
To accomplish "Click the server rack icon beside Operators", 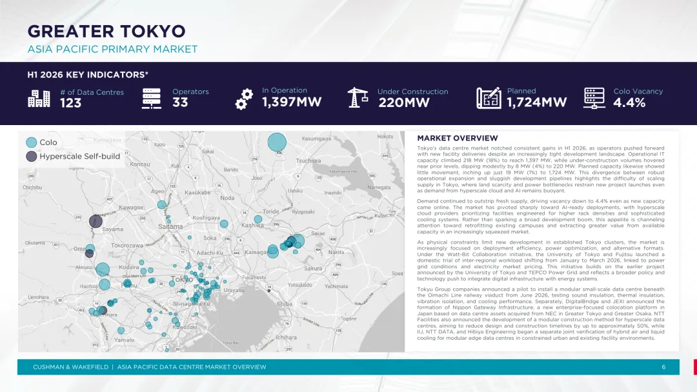I will (152, 98).
